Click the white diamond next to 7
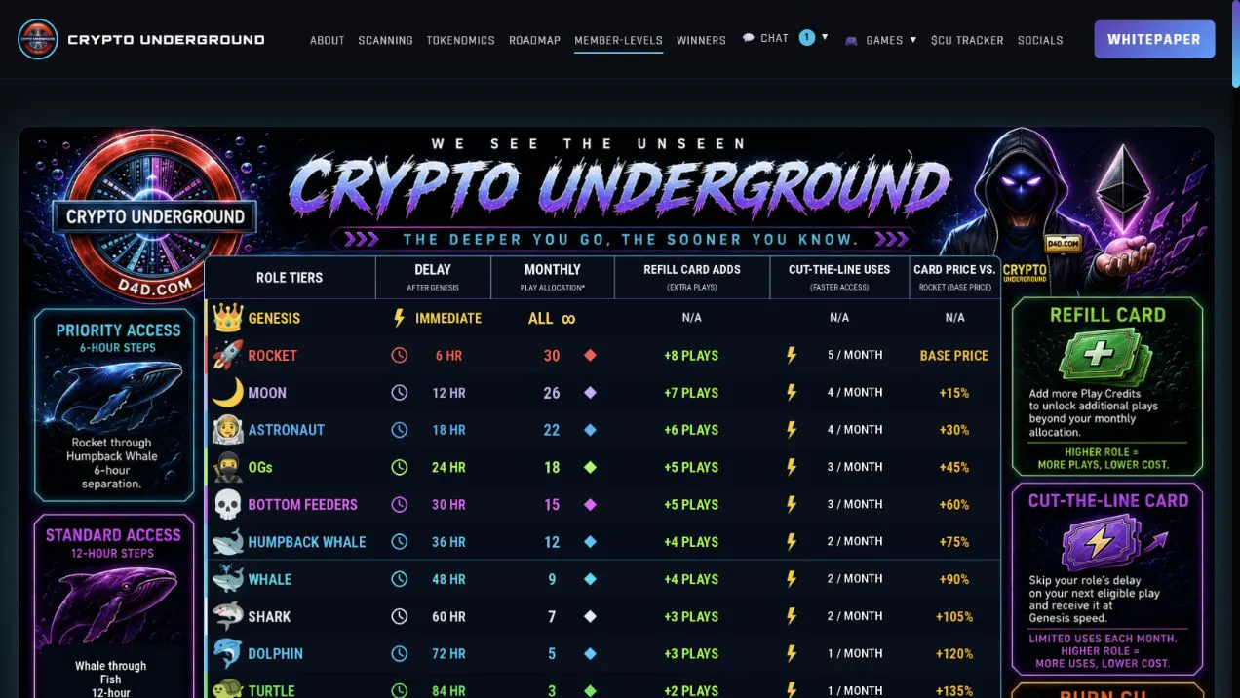 pyautogui.click(x=590, y=616)
